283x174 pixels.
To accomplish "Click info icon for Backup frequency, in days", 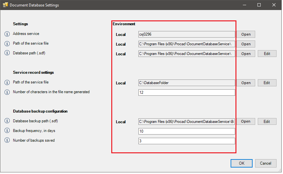I will click(x=7, y=131).
